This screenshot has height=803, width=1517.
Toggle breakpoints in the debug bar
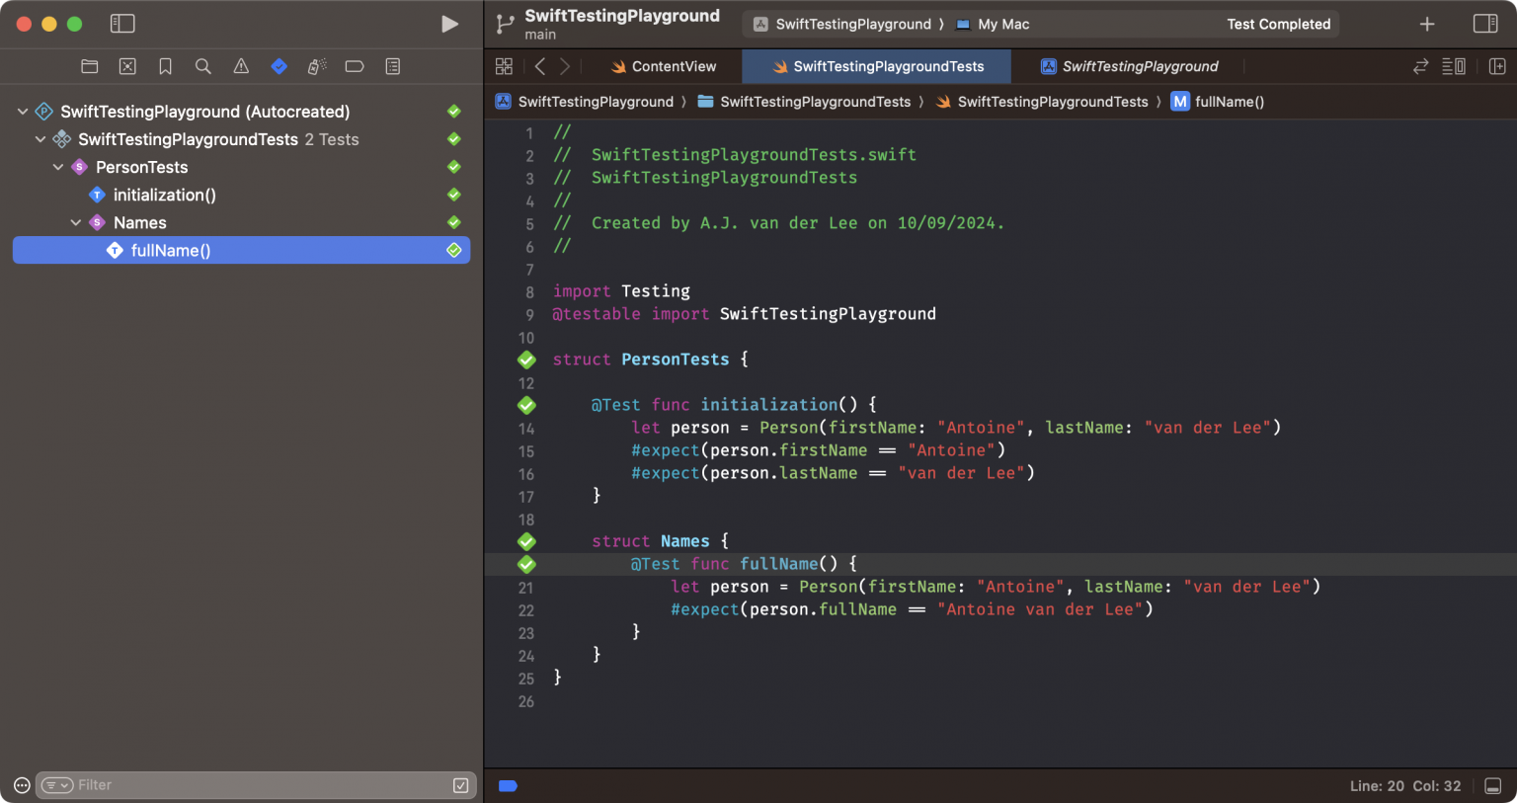(508, 785)
